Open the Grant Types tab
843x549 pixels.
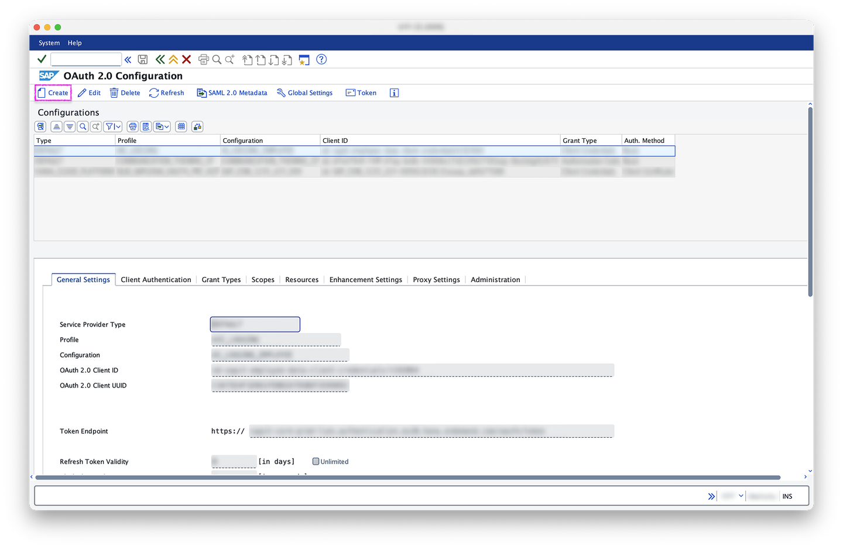pos(221,280)
